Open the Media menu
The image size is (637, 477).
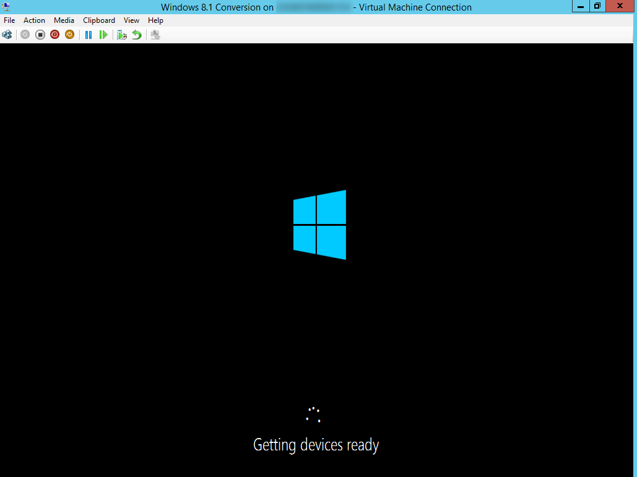tap(64, 20)
